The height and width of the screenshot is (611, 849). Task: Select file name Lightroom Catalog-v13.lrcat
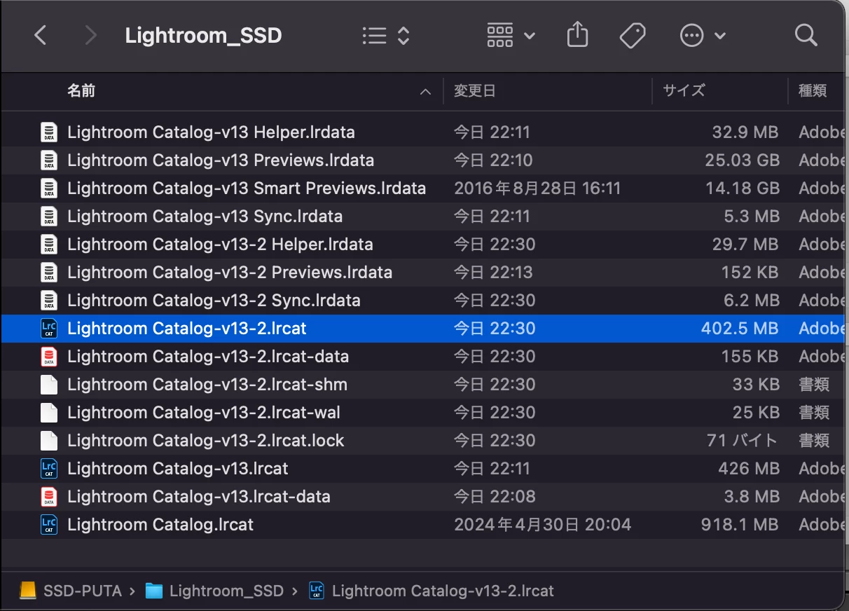178,469
